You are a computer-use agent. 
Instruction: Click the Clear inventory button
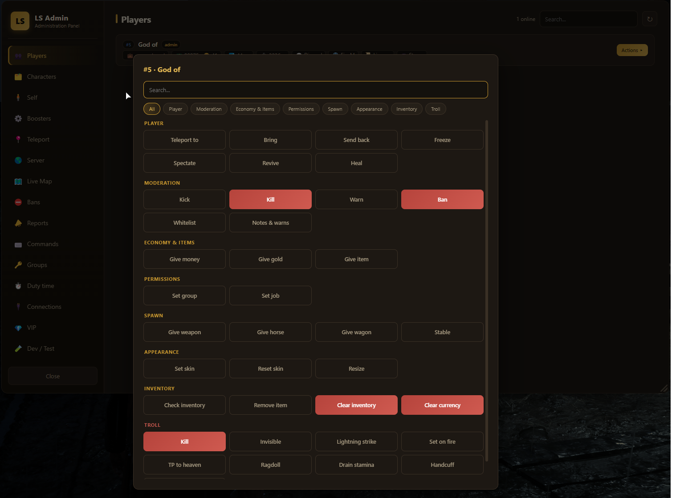pos(356,405)
